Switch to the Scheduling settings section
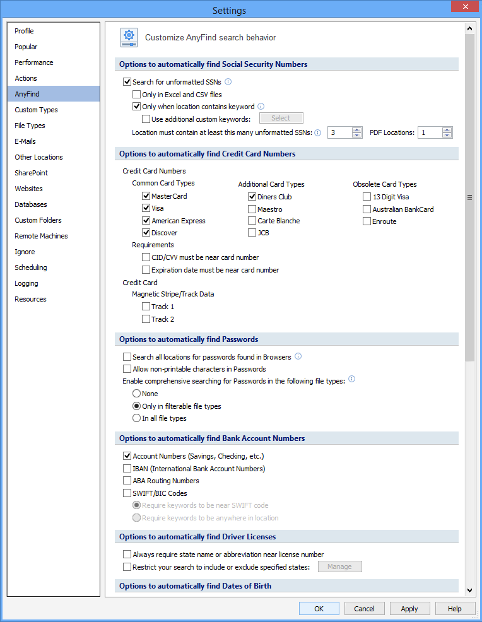 [31, 267]
